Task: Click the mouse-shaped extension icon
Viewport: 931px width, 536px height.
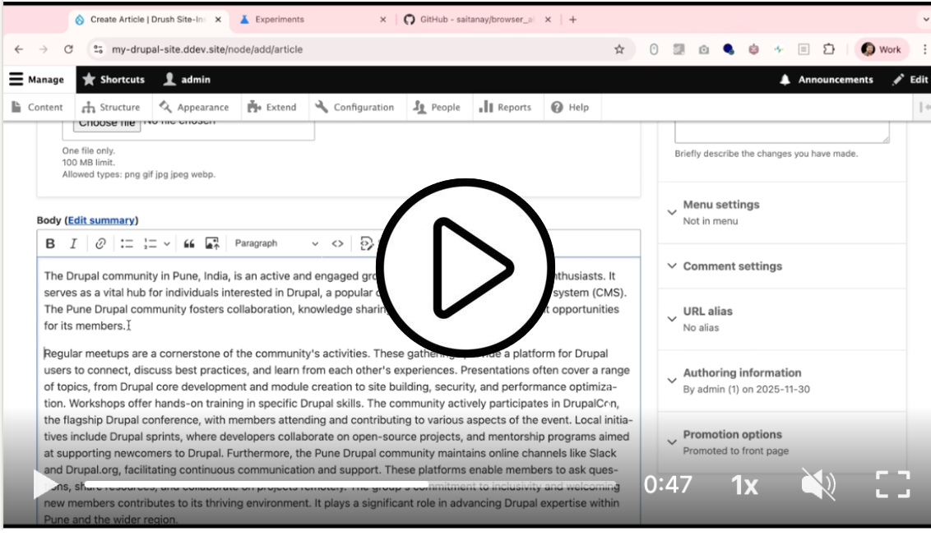Action: [x=654, y=49]
